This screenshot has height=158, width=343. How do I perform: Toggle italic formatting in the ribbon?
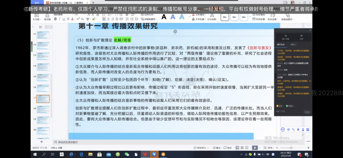pos(60,19)
